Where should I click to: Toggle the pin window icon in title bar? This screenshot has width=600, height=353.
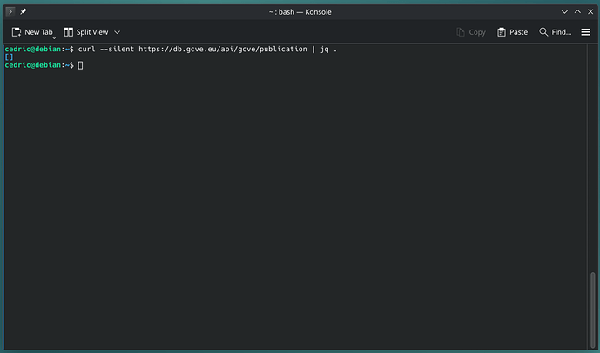pos(24,11)
